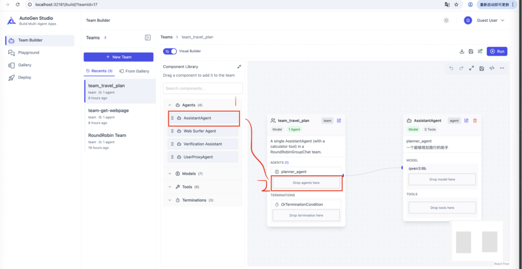The width and height of the screenshot is (522, 269).
Task: Minimize the Component Library panel
Action: [240, 67]
